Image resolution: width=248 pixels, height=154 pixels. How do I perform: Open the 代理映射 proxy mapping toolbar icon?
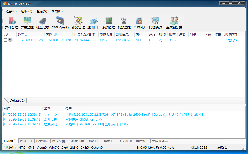(x=155, y=23)
